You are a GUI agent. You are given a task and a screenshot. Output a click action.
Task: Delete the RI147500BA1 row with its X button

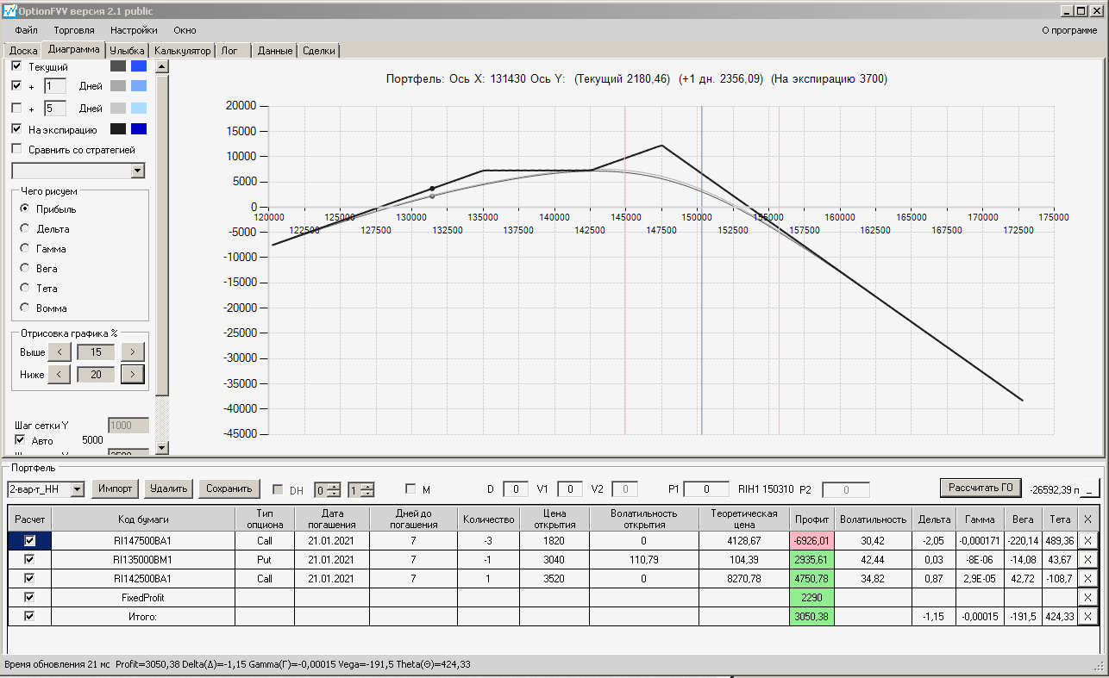pyautogui.click(x=1087, y=541)
